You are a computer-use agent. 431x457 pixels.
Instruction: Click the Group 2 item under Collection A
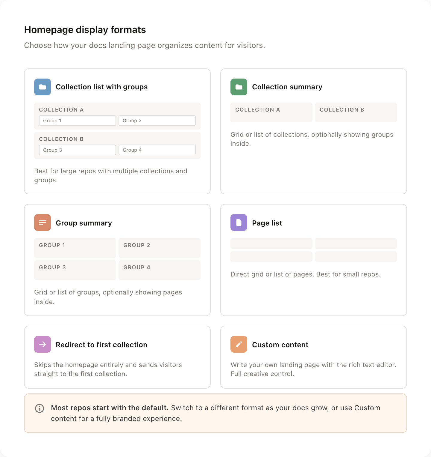pos(157,120)
